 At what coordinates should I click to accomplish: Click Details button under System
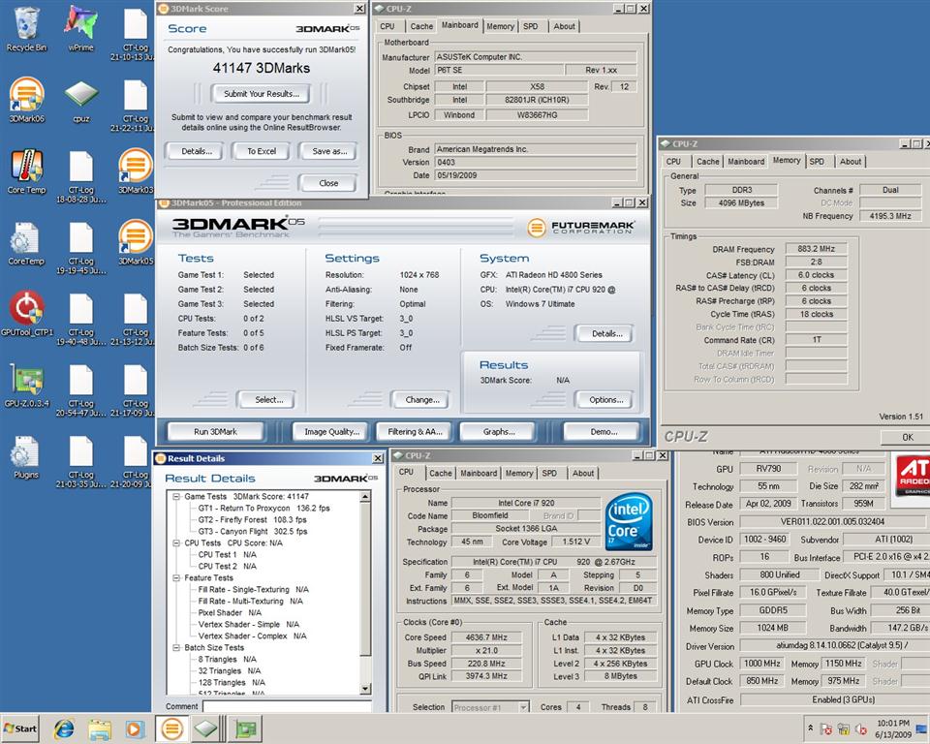605,333
